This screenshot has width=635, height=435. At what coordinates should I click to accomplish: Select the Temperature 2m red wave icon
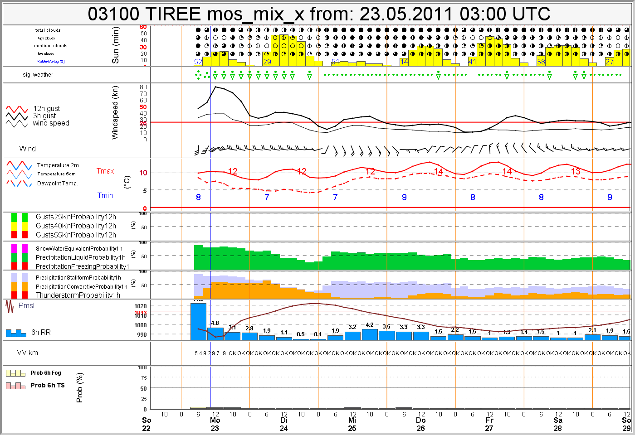[19, 165]
